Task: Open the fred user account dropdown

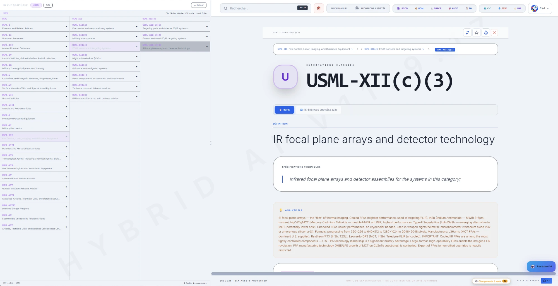Action: (x=540, y=8)
